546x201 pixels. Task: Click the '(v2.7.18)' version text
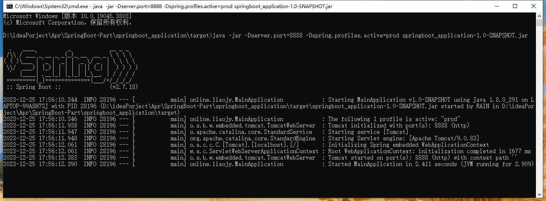click(x=124, y=87)
